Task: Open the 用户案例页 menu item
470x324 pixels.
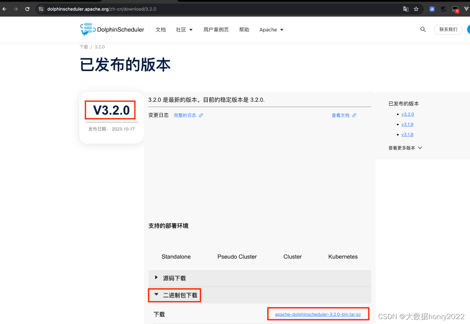Action: tap(216, 30)
